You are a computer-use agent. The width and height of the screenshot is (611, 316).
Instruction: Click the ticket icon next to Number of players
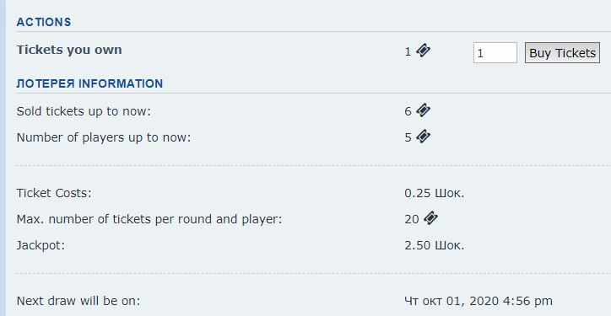click(423, 137)
